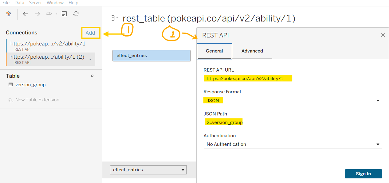The height and width of the screenshot is (183, 389).
Task: Click the New Table Extension icon
Action: click(10, 100)
